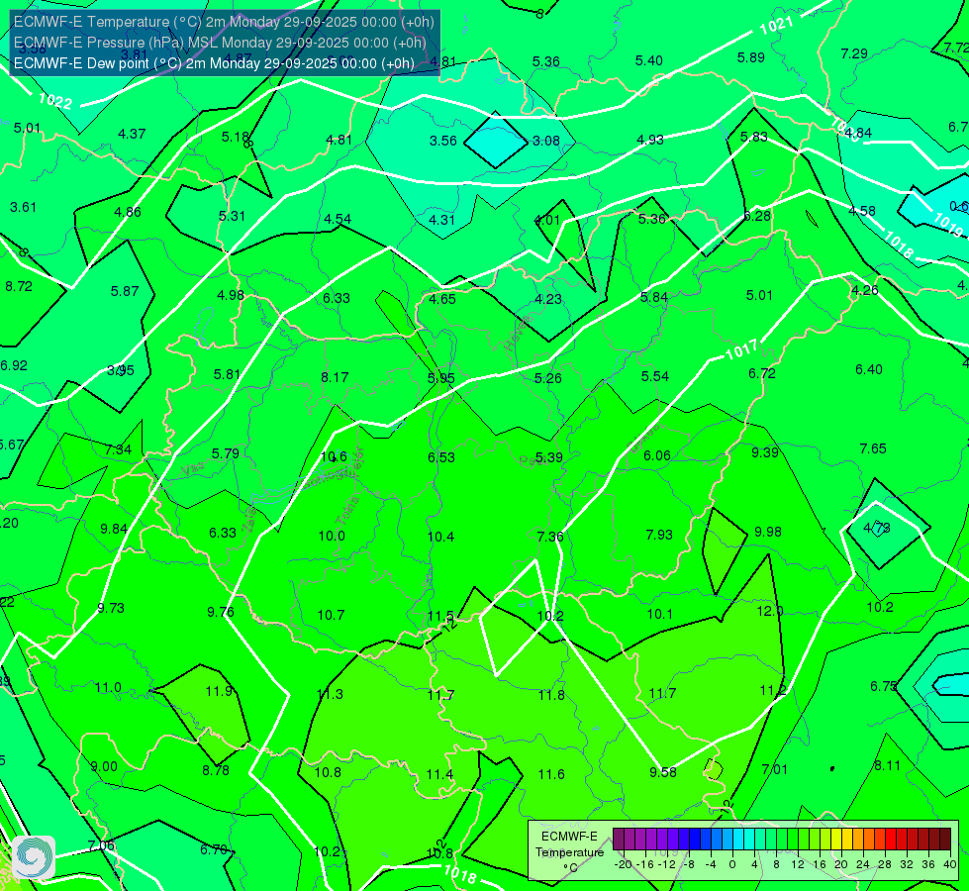Click the 9.76 temperature value
Image resolution: width=969 pixels, height=891 pixels.
pyautogui.click(x=221, y=612)
